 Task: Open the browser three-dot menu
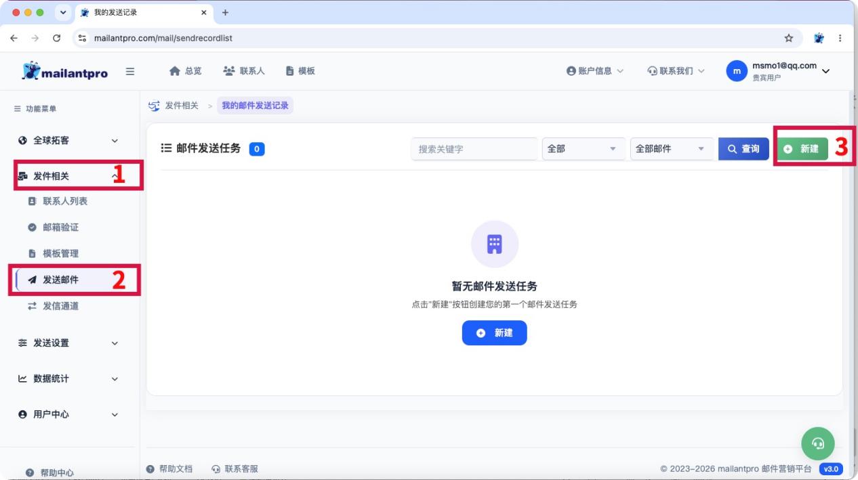coord(840,38)
